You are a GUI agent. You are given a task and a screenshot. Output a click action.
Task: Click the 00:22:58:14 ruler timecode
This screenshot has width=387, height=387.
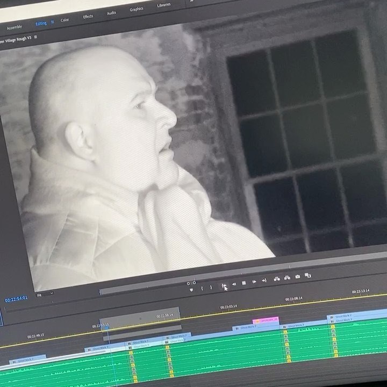(x=164, y=316)
